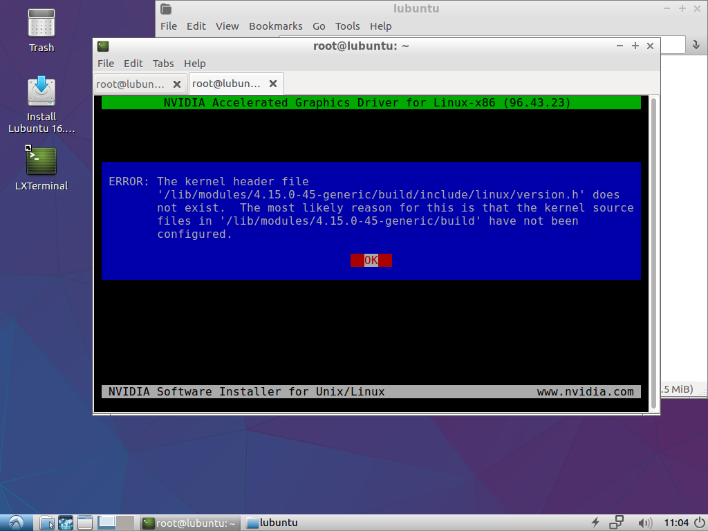Open the network connections tray icon

tap(616, 523)
